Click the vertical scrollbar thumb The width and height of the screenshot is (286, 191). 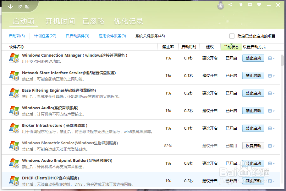tap(282, 60)
